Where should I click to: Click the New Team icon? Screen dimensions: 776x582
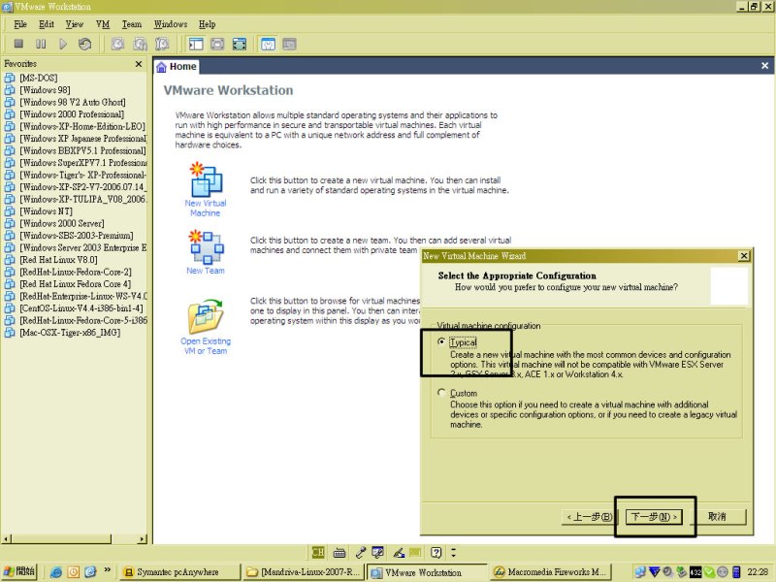click(x=206, y=246)
